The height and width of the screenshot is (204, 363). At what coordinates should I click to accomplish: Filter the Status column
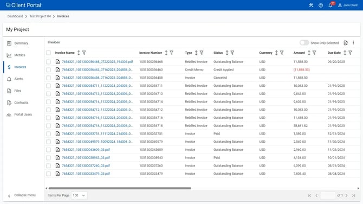coord(232,53)
